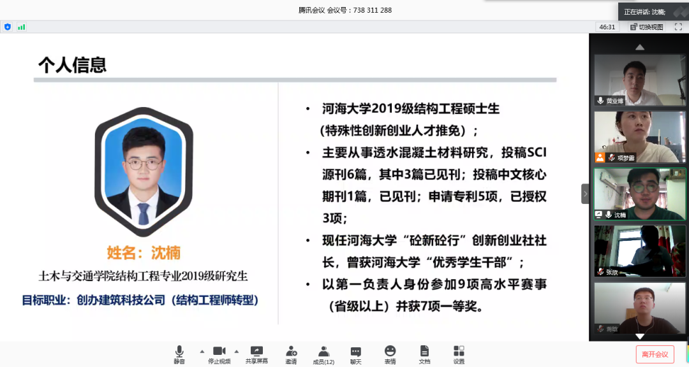Open the 共享屏幕 share screen option

256,354
